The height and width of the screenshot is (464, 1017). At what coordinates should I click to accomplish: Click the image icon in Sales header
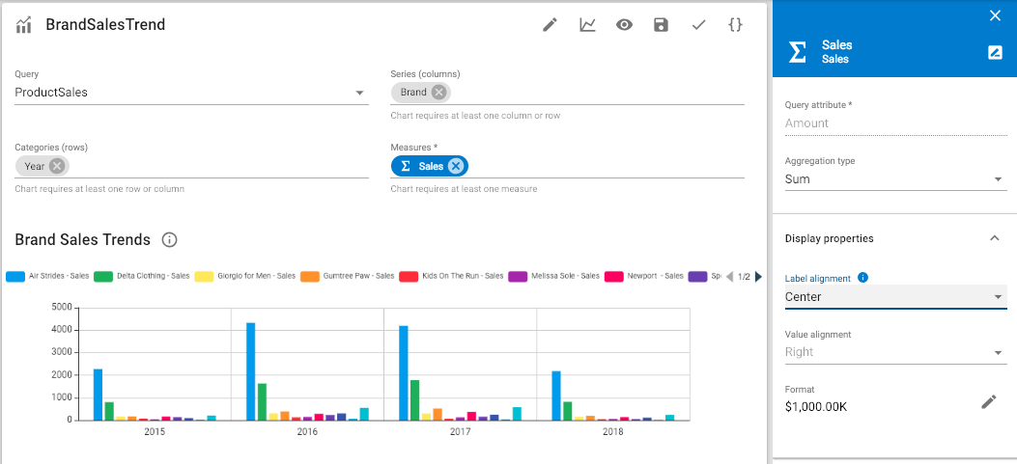[x=995, y=52]
